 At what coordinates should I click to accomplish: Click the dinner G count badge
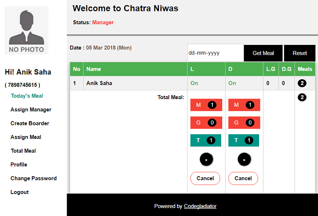coord(250,123)
